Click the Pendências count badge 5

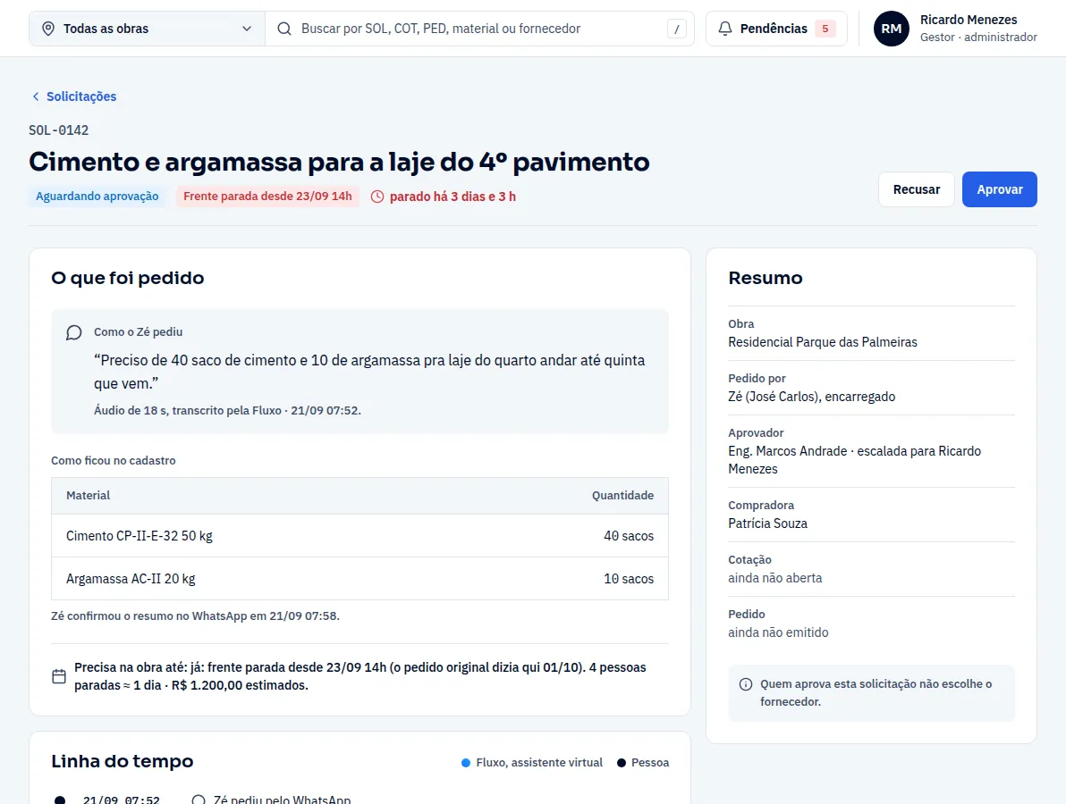click(825, 29)
